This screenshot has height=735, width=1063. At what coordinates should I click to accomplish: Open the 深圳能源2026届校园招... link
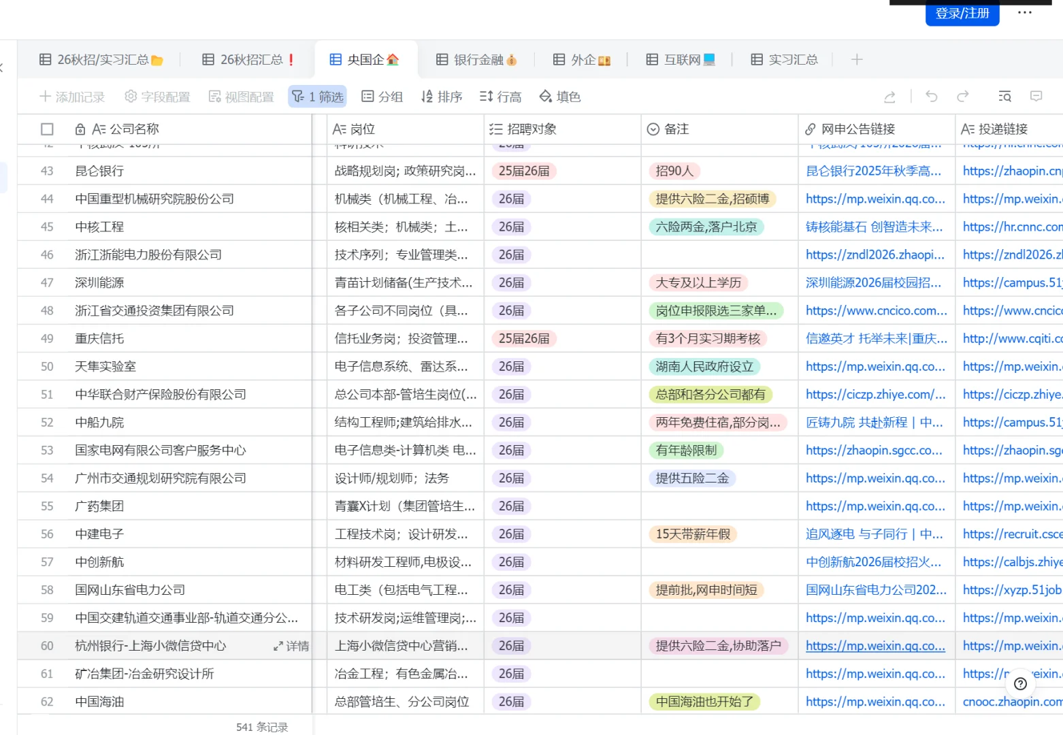pyautogui.click(x=874, y=282)
